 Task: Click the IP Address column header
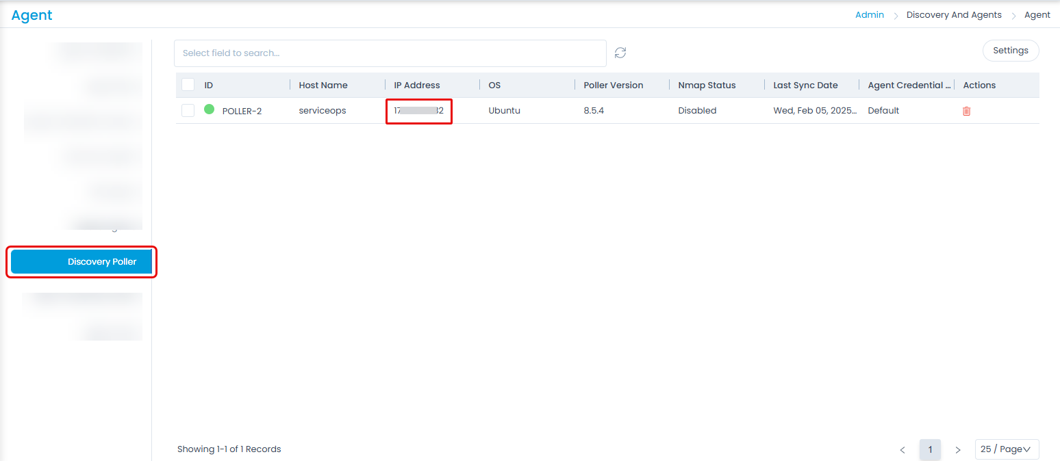417,85
